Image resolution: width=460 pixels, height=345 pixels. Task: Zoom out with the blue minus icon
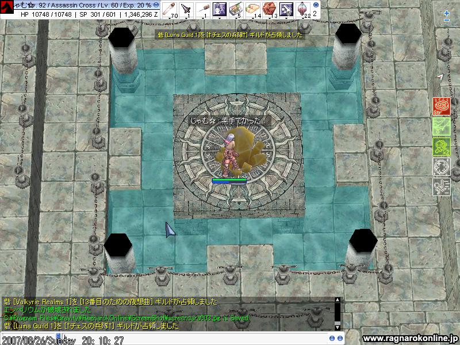[447, 20]
